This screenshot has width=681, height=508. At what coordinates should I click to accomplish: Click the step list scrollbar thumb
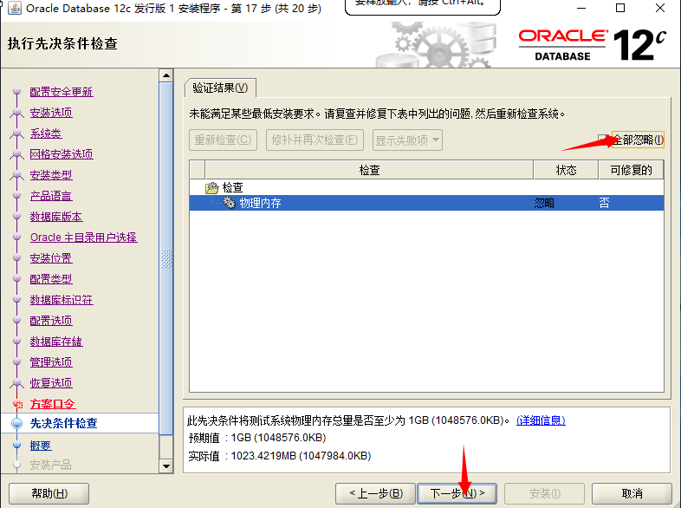point(165,258)
